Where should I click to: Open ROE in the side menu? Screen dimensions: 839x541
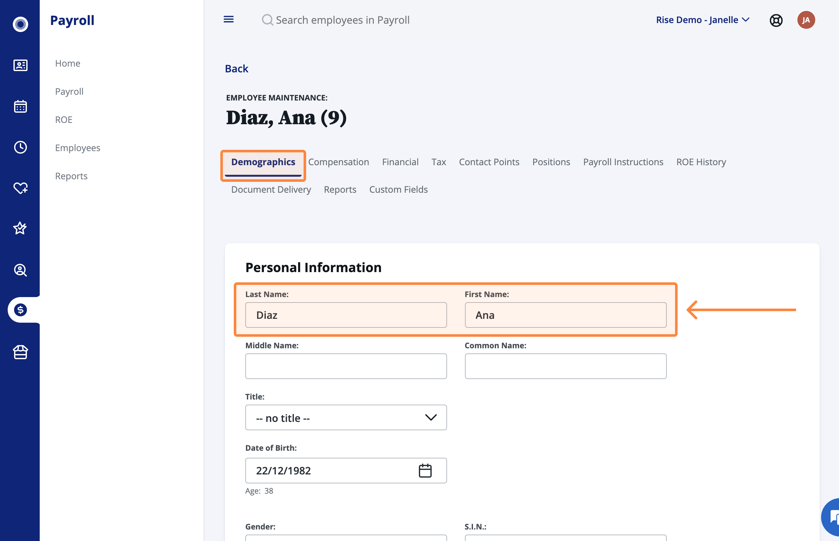click(64, 119)
